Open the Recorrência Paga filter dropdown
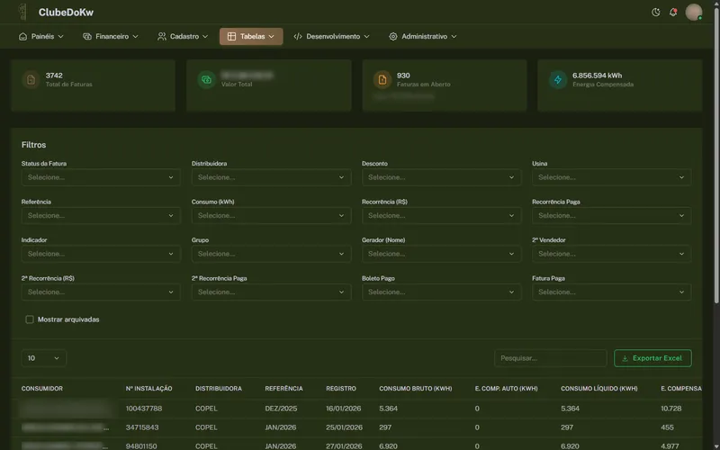This screenshot has width=720, height=450. click(x=612, y=215)
